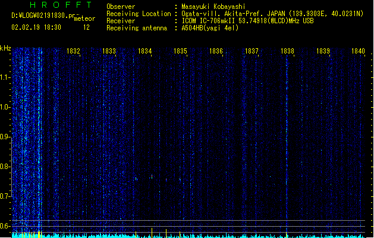Click the 1832 time marker
Screen dimensions: 374x238
tap(73, 51)
